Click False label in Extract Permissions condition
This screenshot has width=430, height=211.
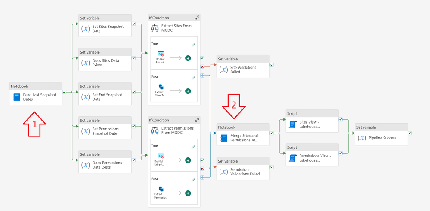coord(155,178)
